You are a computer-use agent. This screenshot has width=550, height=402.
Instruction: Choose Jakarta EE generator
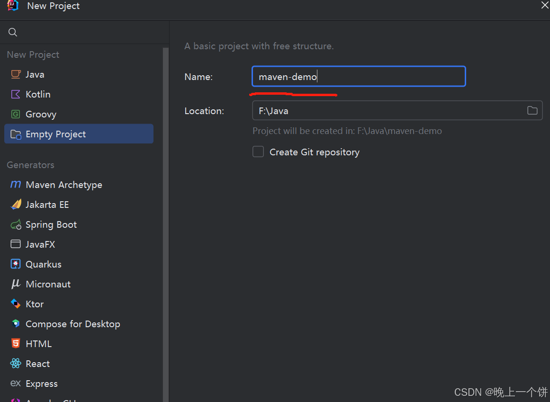[79, 205]
